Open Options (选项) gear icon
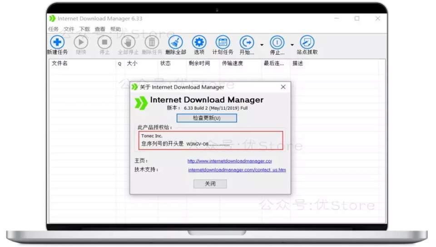The image size is (436, 247). tap(199, 42)
